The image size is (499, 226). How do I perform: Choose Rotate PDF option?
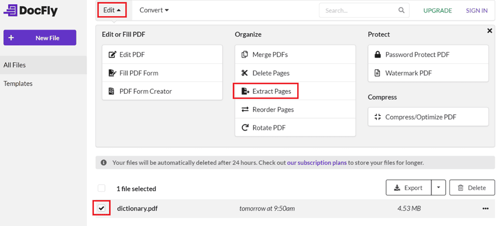295,128
